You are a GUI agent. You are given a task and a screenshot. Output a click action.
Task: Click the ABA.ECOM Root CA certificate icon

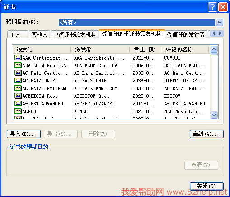pyautogui.click(x=18, y=65)
